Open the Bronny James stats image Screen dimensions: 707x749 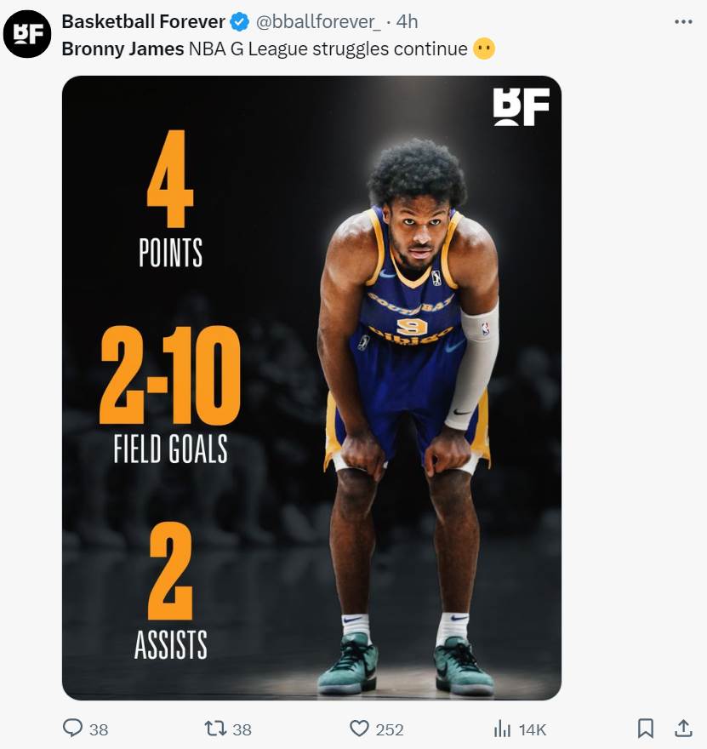pos(311,388)
